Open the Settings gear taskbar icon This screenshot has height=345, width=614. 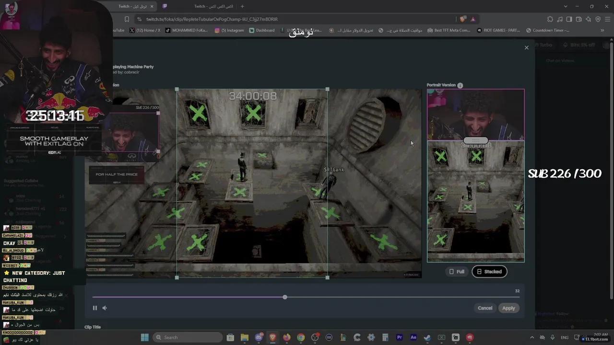click(x=371, y=337)
